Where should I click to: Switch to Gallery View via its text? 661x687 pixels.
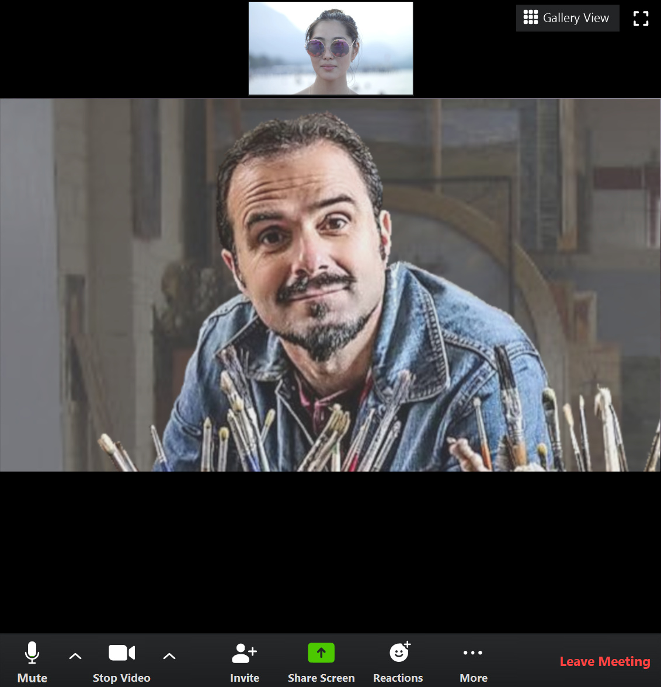[576, 18]
